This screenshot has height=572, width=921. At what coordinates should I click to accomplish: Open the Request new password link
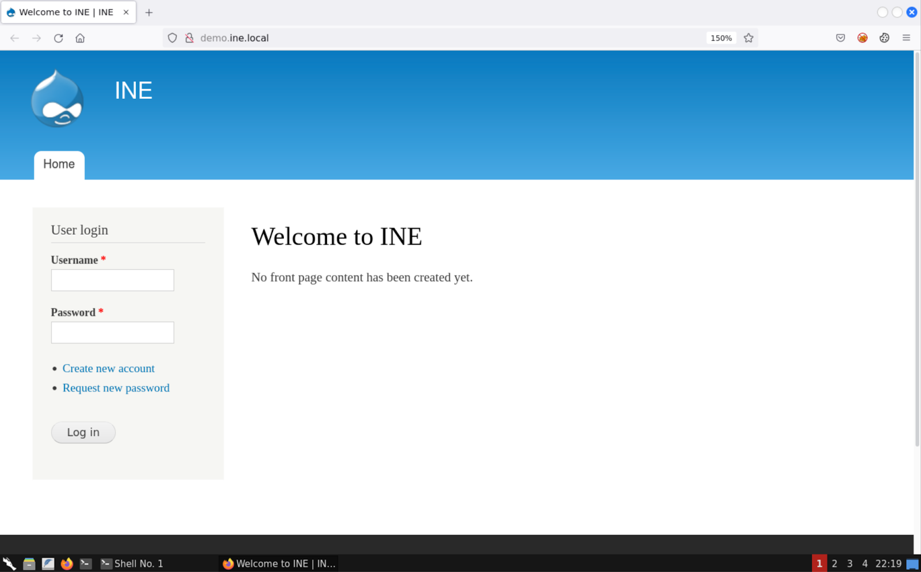coord(116,388)
